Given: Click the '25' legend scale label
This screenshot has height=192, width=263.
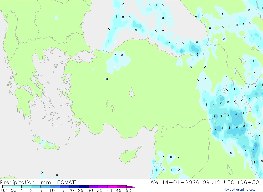Looking at the screenshot, I should click(x=80, y=190).
